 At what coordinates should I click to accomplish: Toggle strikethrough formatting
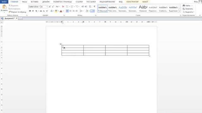pyautogui.click(x=41, y=11)
